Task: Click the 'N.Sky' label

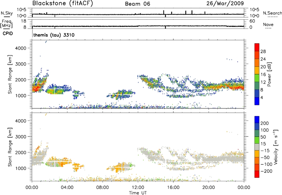Action: pyautogui.click(x=7, y=13)
